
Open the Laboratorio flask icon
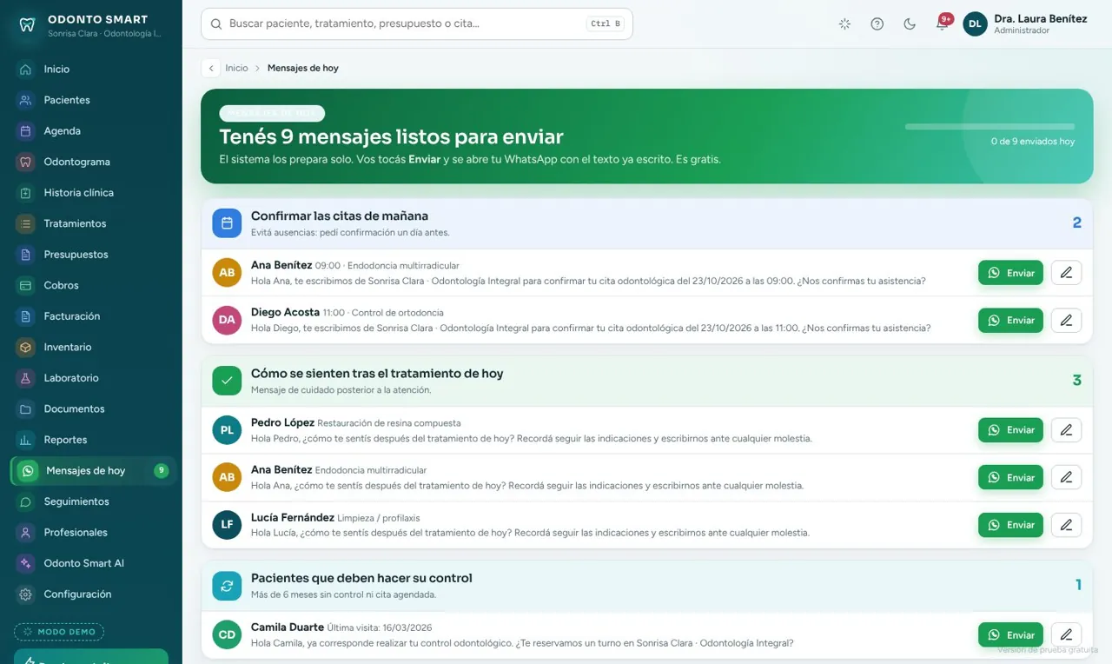(26, 378)
